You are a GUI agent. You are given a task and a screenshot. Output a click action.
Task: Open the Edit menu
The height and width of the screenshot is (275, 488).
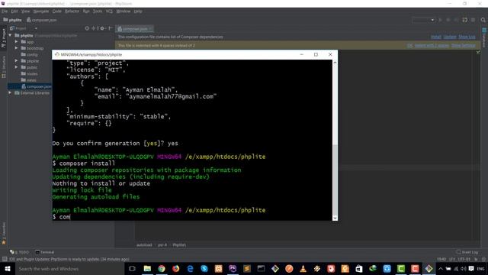coord(14,11)
